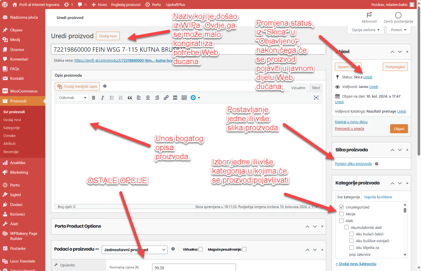Screen dimensions: 421x271
Task: Switch to the Tekst editor tab
Action: coord(315,88)
